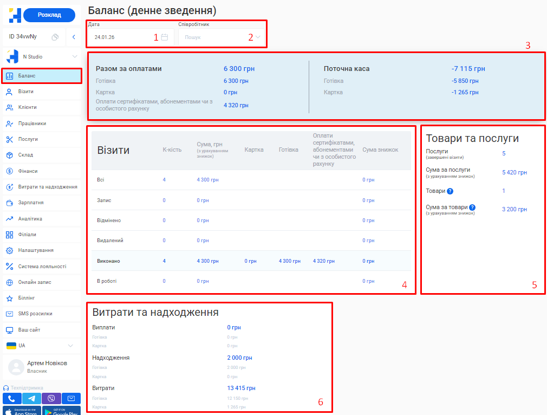
Task: Show help tooltip next to Товари
Action: tap(450, 191)
